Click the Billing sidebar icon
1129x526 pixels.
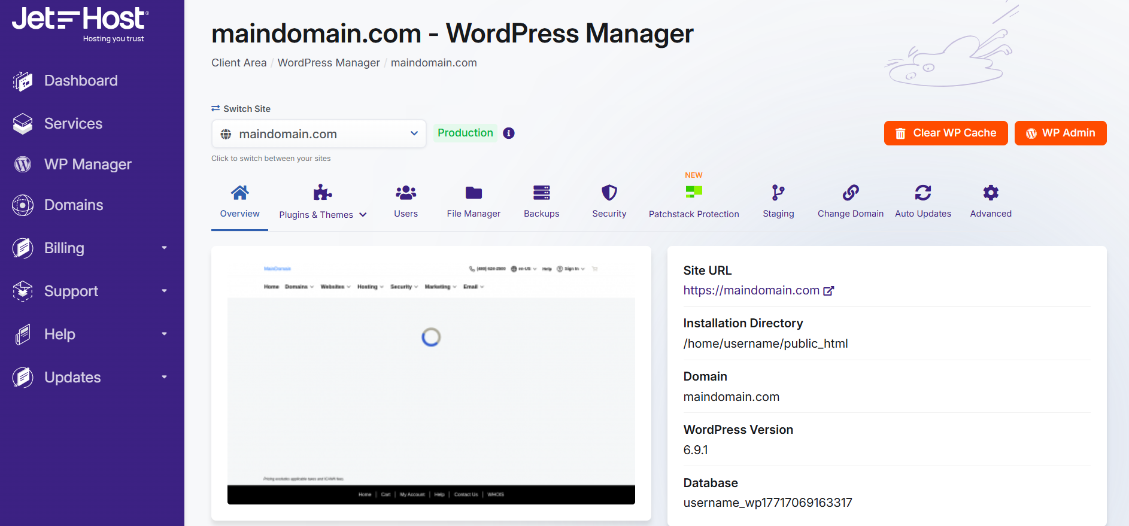pos(23,248)
